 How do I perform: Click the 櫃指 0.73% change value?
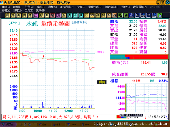(x=163, y=81)
